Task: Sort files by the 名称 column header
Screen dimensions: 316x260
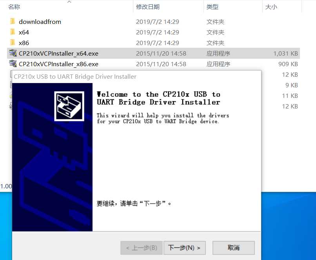Action: (x=14, y=7)
